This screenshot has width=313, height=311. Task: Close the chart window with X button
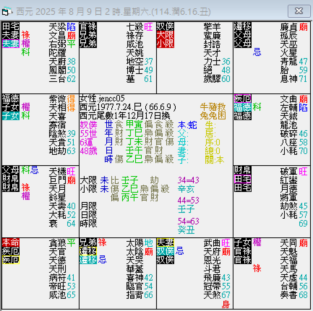click(299, 11)
